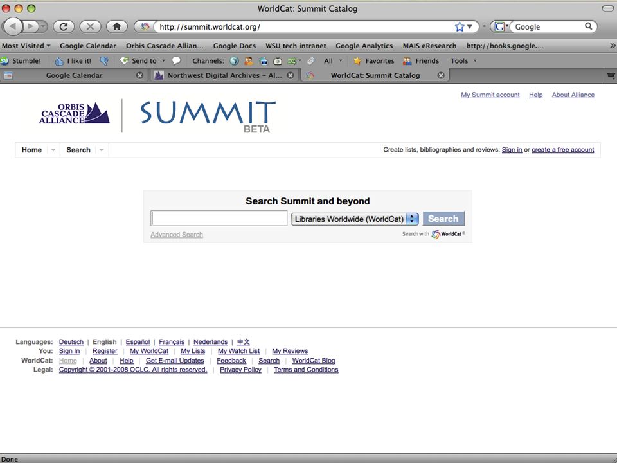
Task: Click the WorldCat site identity icon in address bar
Action: coord(145,26)
